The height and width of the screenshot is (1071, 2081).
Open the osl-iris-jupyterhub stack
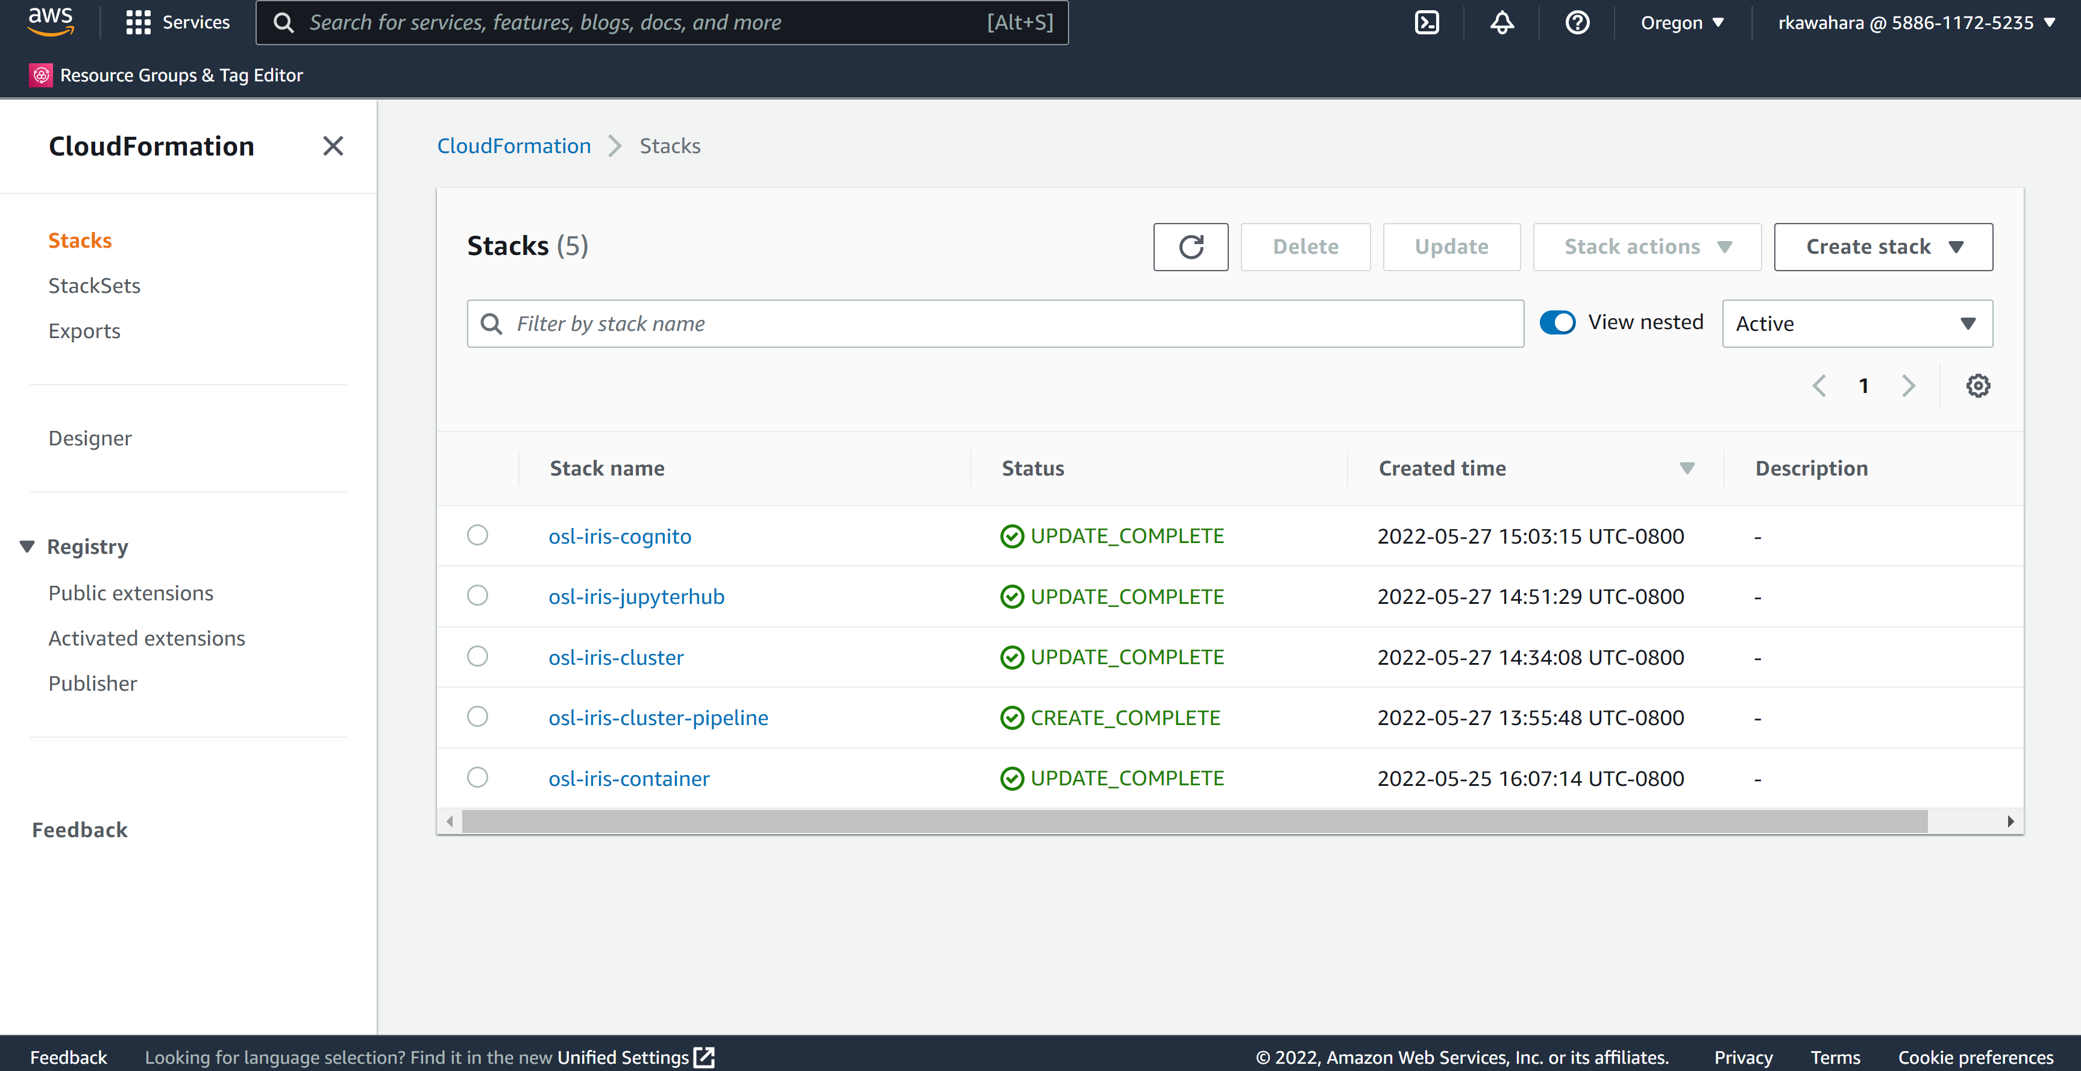pos(636,596)
